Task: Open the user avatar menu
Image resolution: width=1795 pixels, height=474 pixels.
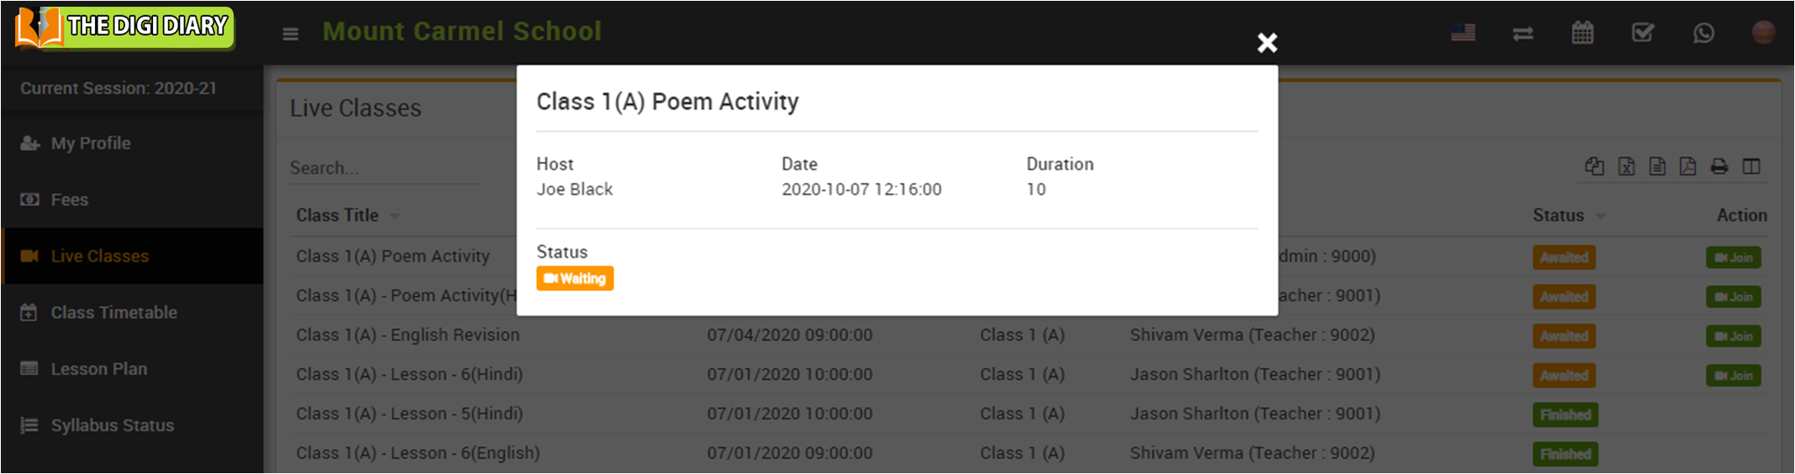Action: tap(1763, 33)
